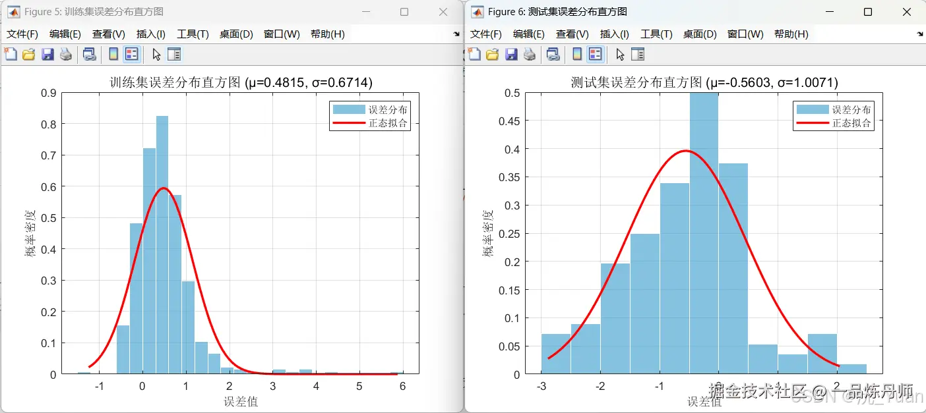The height and width of the screenshot is (413, 926).
Task: Click x-axis tick -3 in Figure 6
Action: (x=541, y=386)
